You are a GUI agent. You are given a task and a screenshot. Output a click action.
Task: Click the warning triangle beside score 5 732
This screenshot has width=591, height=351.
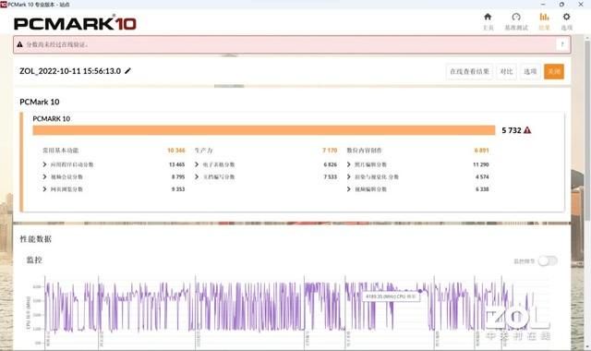click(x=527, y=130)
